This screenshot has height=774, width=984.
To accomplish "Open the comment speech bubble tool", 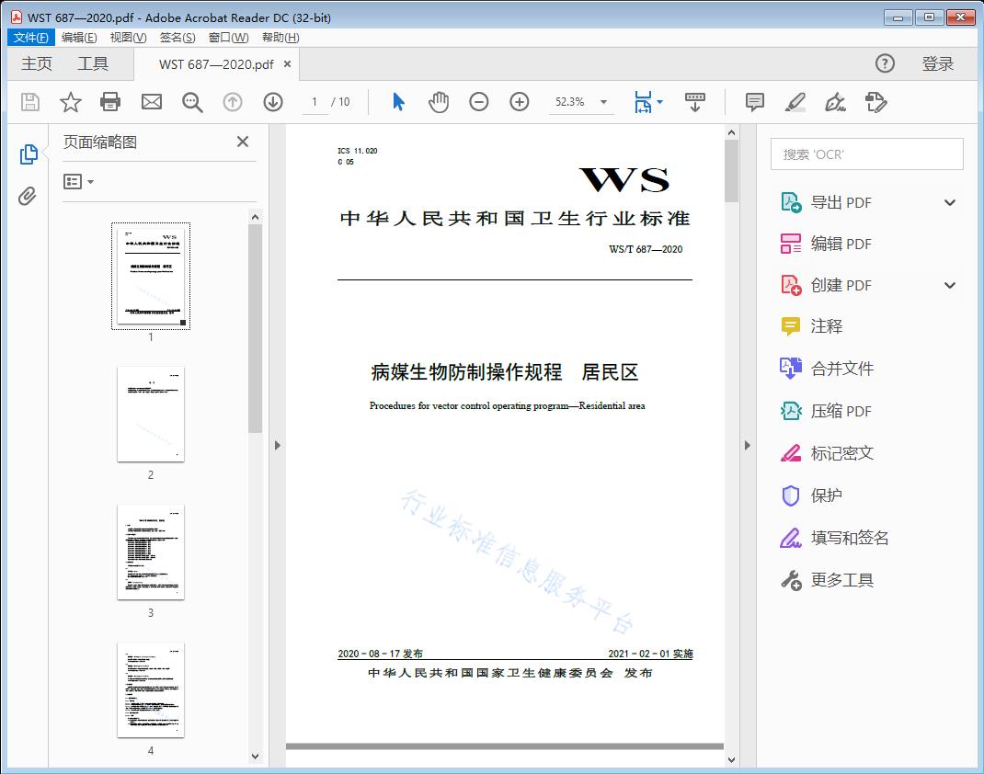I will tap(754, 102).
